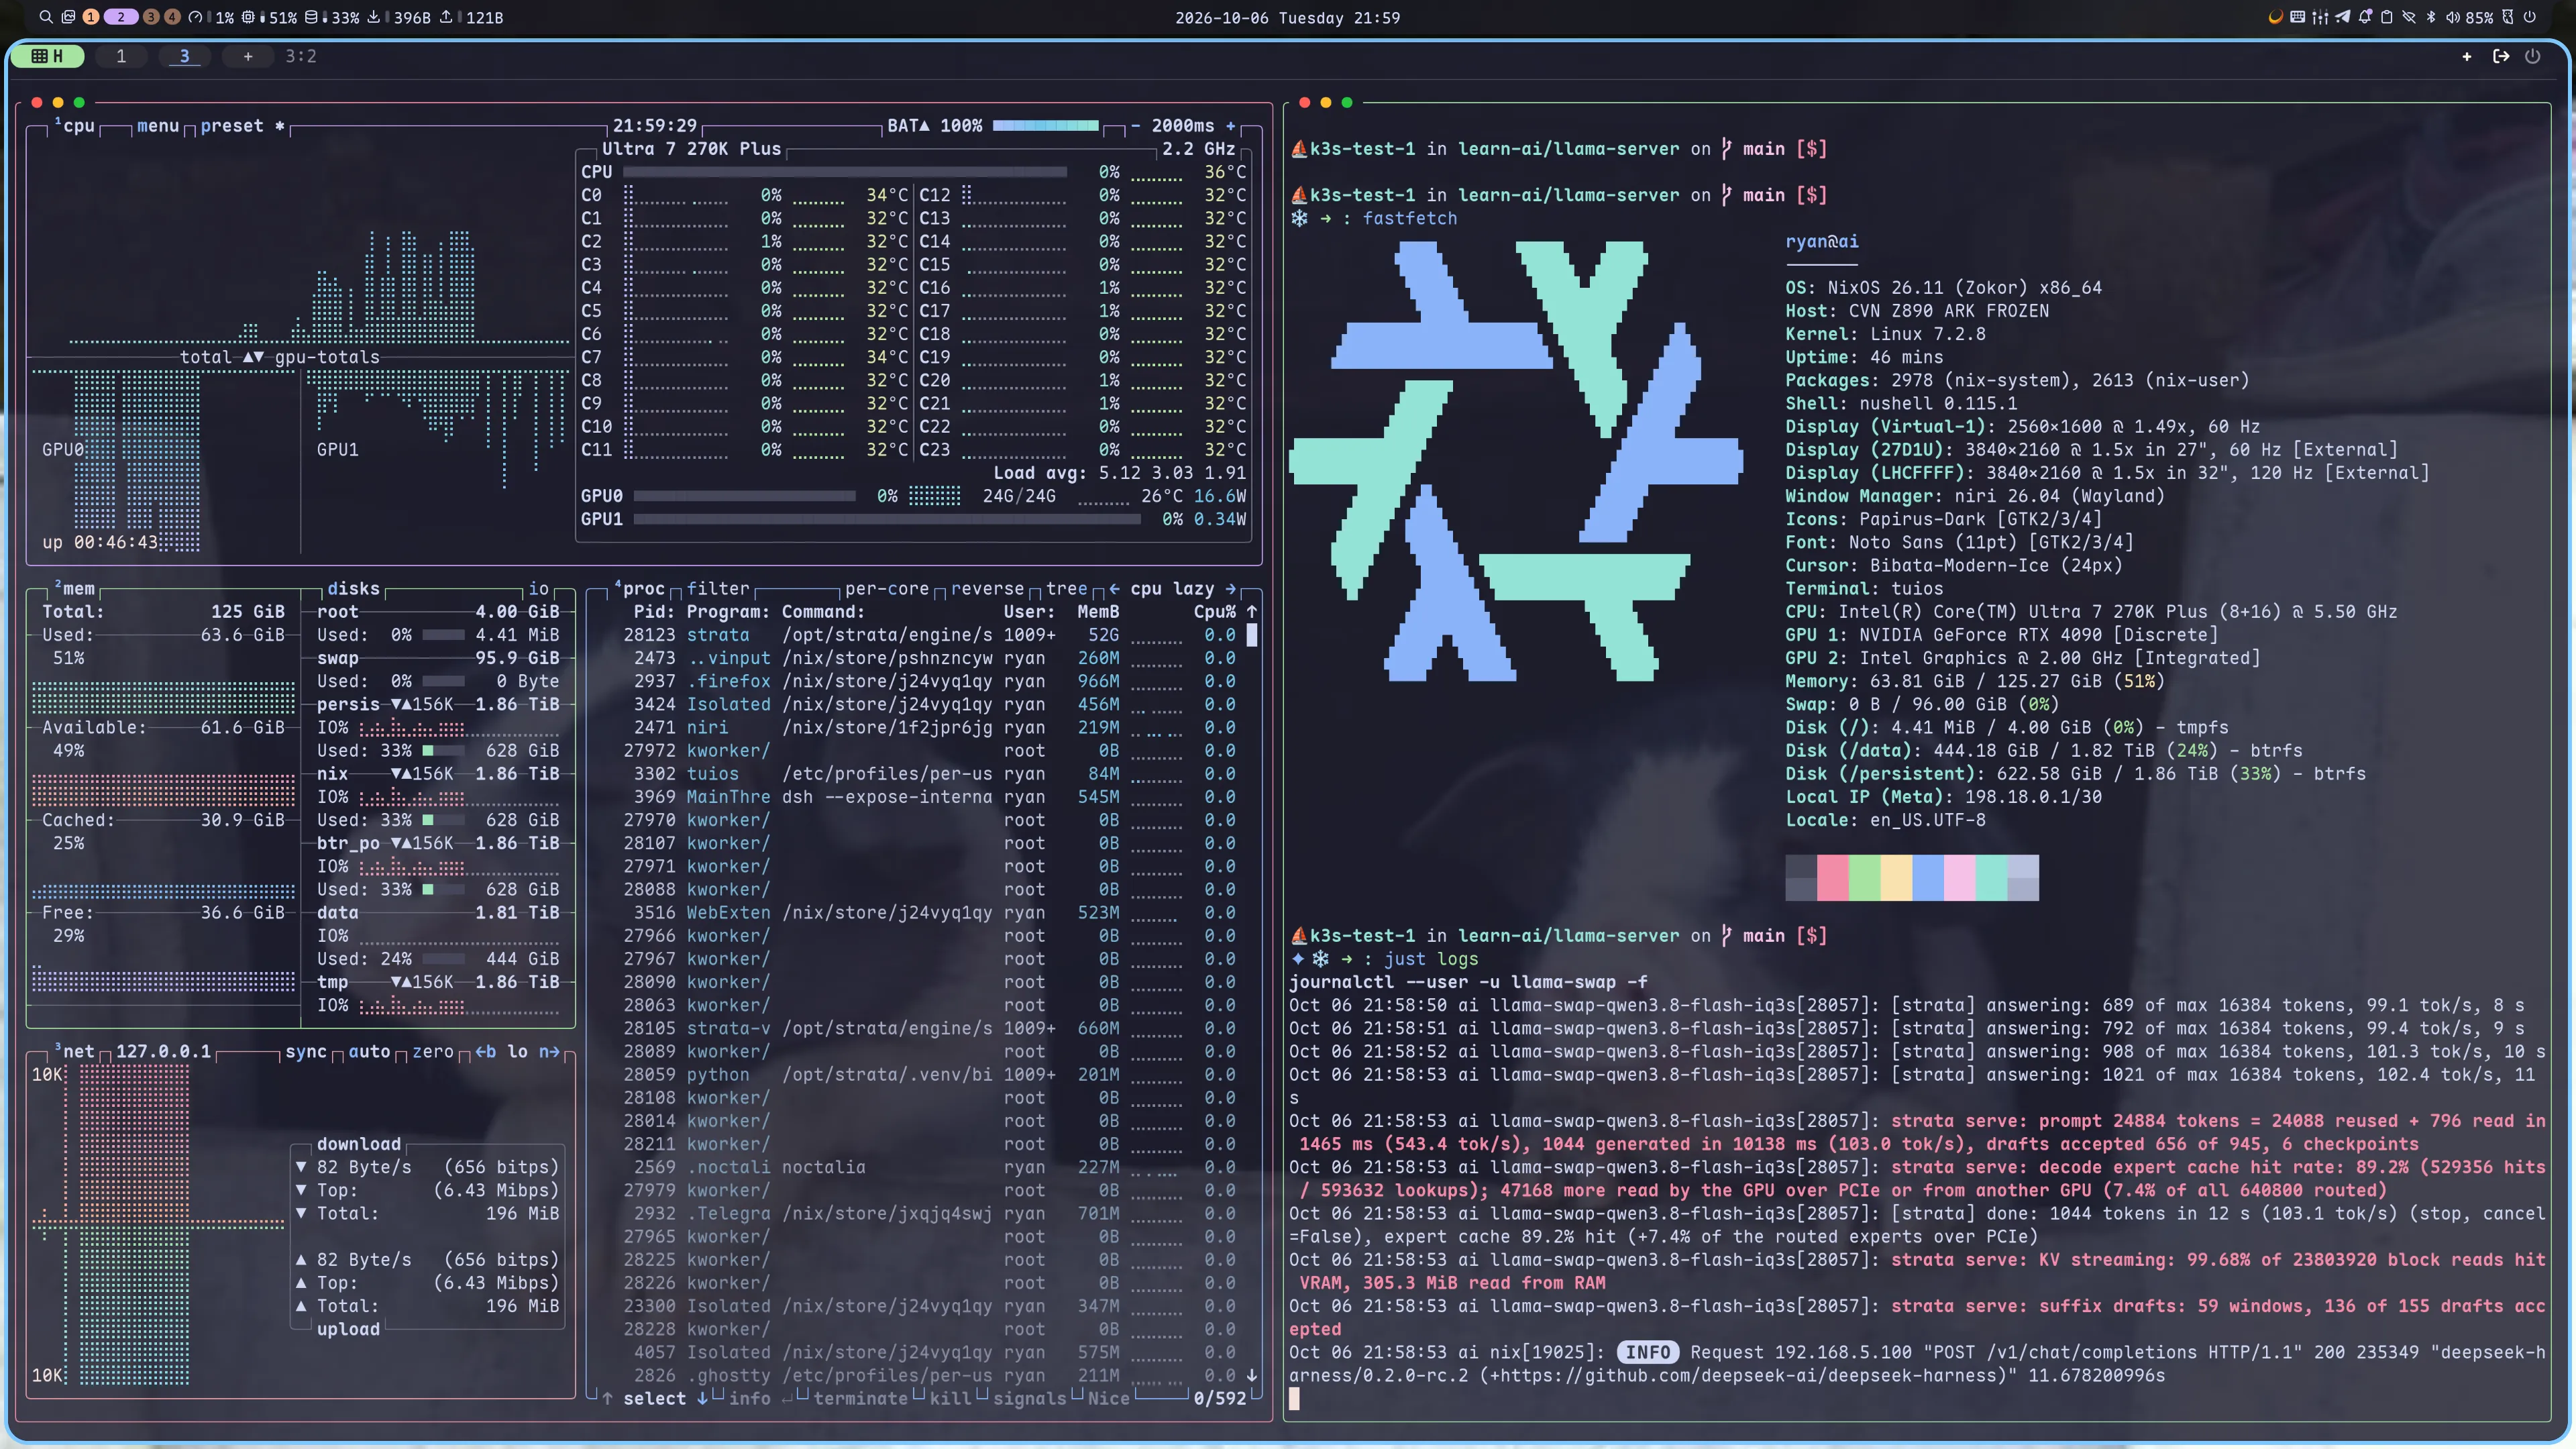Click the CPU usage gauge icon
This screenshot has width=2576, height=1449.
click(196, 17)
